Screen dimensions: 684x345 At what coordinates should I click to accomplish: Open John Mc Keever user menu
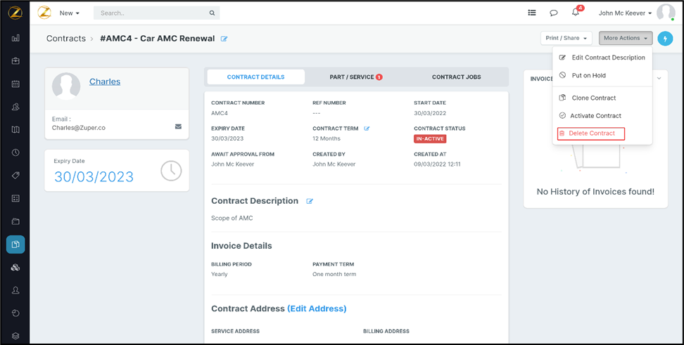[625, 13]
